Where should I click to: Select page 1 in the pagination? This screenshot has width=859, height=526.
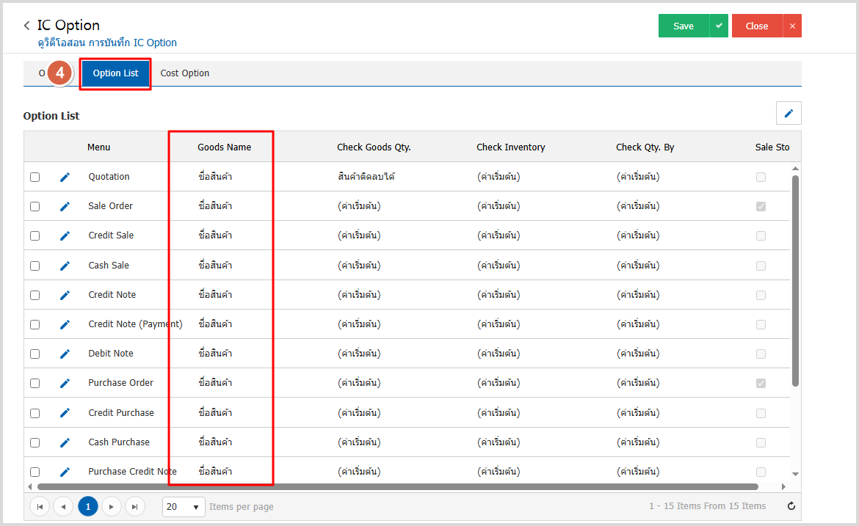coord(88,506)
